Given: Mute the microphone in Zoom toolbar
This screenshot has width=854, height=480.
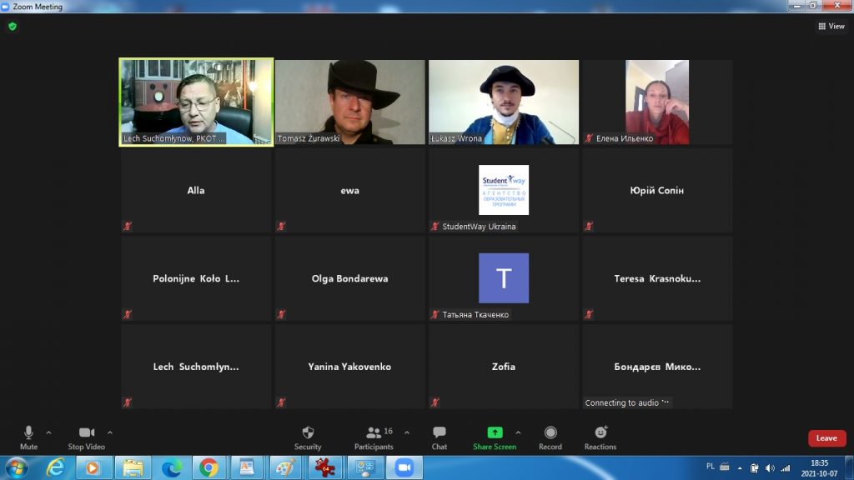Looking at the screenshot, I should click(28, 437).
